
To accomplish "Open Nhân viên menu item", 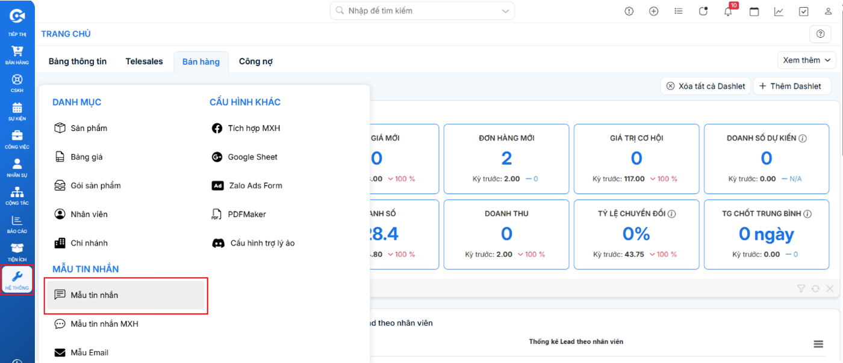I will (x=81, y=215).
